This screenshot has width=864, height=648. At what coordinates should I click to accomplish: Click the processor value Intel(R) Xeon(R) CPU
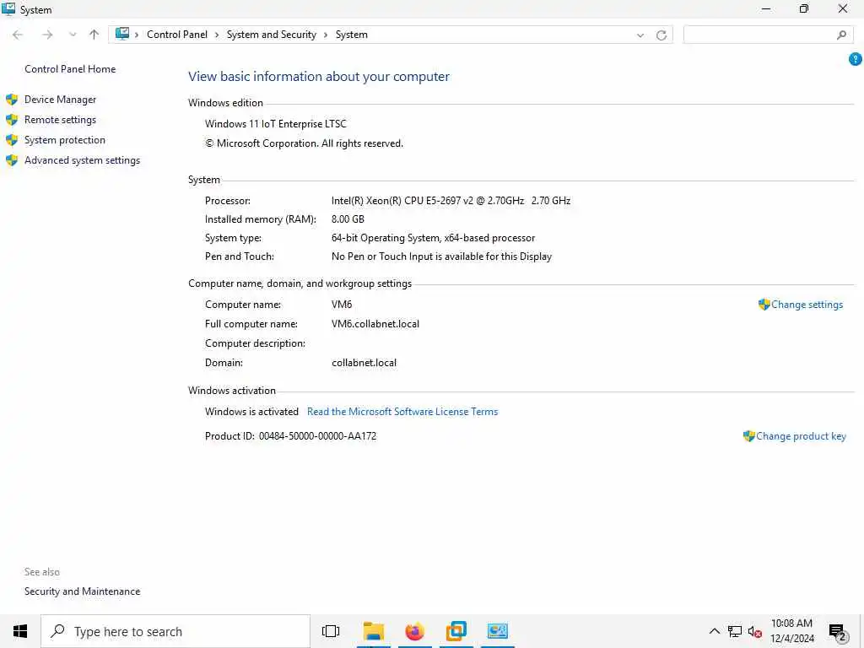pyautogui.click(x=451, y=201)
